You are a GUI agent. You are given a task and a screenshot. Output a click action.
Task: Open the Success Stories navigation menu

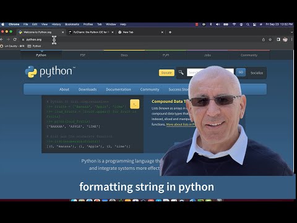(179, 89)
